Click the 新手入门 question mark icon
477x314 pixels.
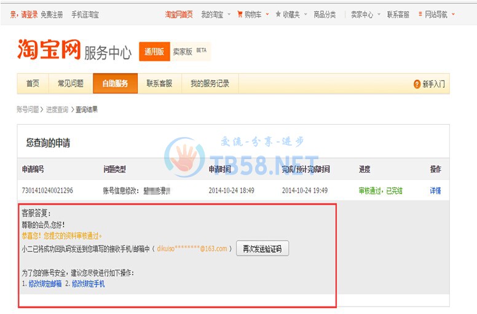point(417,84)
